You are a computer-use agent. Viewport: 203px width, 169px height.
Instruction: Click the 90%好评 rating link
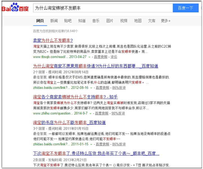point(118,113)
